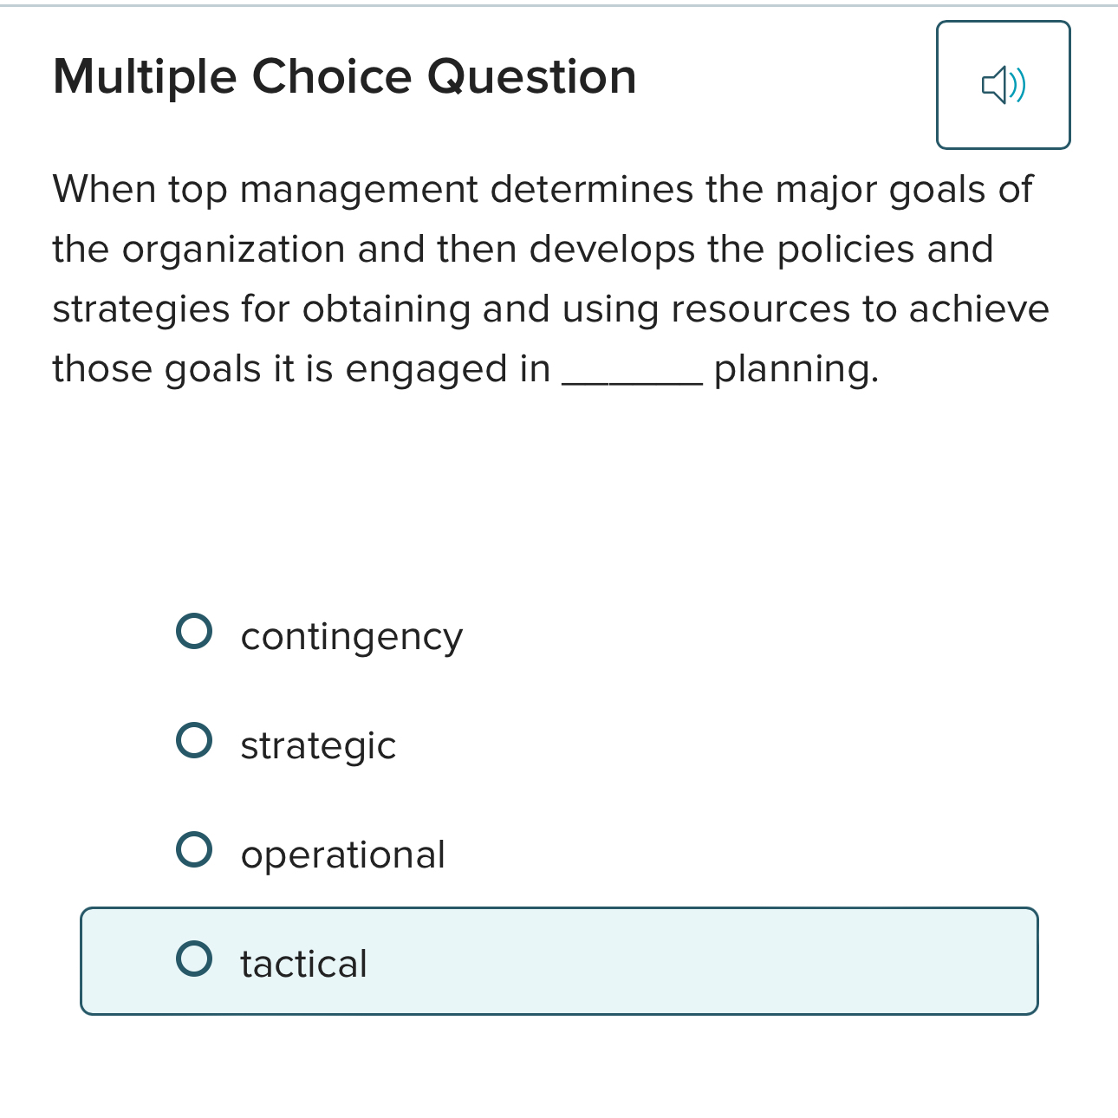
Task: Select the strategic radio button
Action: [195, 741]
